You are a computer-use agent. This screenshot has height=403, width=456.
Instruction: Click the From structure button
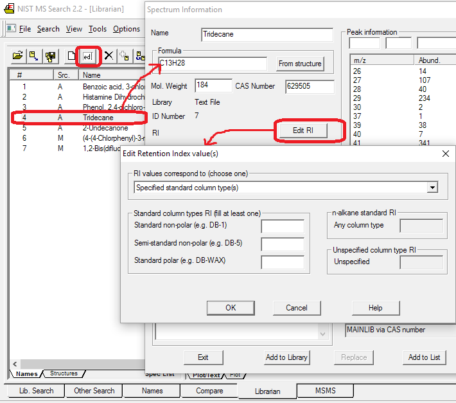pos(300,64)
